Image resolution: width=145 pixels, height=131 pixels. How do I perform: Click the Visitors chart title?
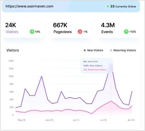[x=13, y=50]
